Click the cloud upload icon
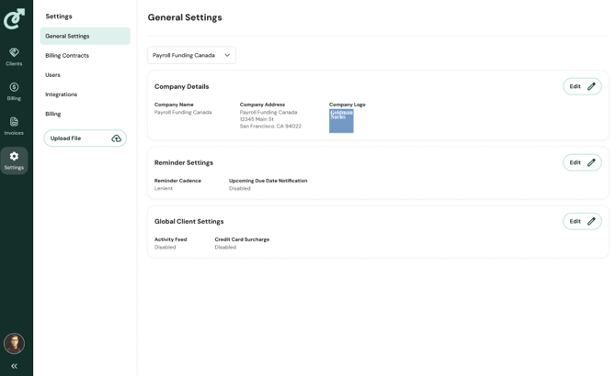The image size is (616, 376). click(116, 138)
